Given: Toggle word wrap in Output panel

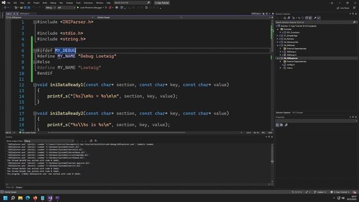Looking at the screenshot, I should tap(96, 141).
